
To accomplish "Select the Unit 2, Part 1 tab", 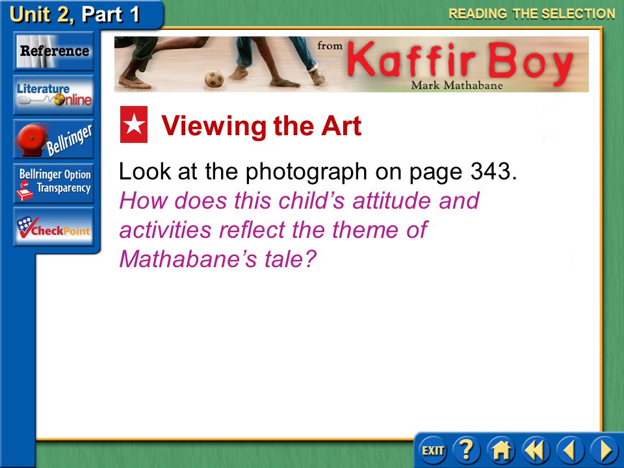I will coord(75,14).
